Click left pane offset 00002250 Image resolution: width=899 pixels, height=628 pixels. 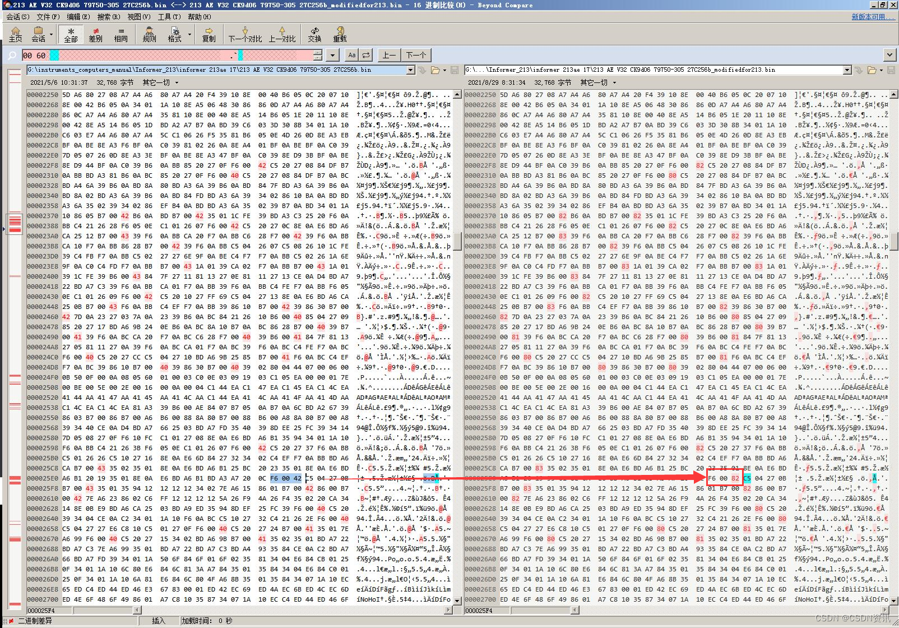[43, 95]
